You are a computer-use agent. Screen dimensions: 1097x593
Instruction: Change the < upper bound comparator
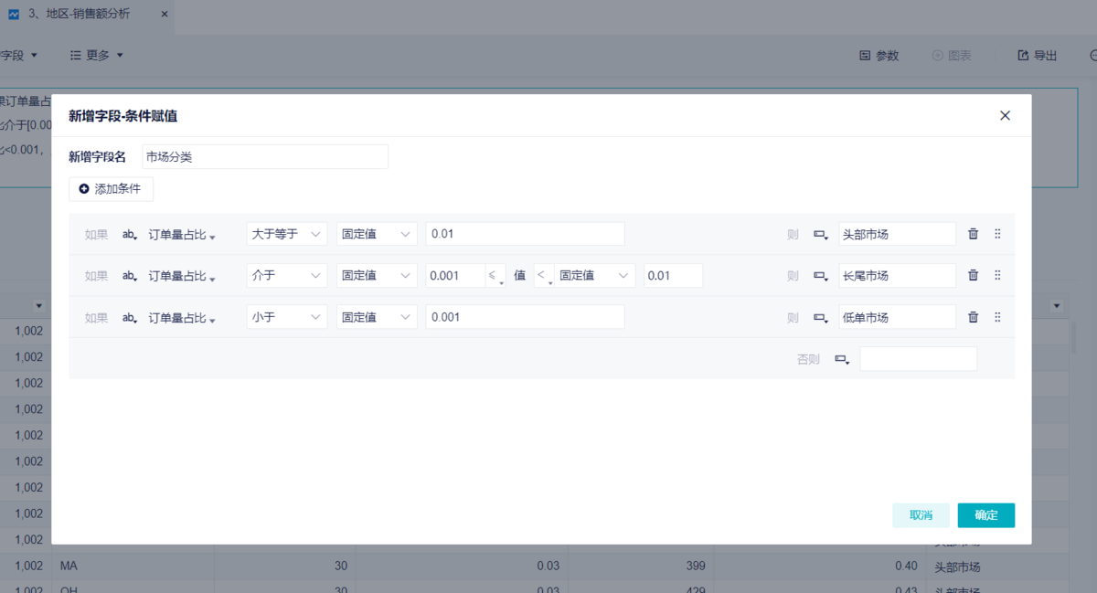coord(544,275)
